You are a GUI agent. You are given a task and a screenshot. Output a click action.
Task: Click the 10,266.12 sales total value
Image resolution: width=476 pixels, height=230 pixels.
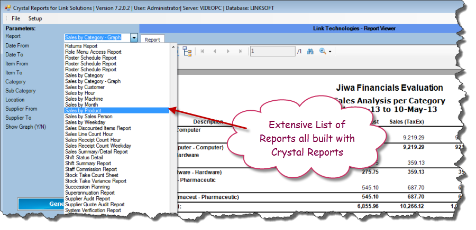[411, 206]
